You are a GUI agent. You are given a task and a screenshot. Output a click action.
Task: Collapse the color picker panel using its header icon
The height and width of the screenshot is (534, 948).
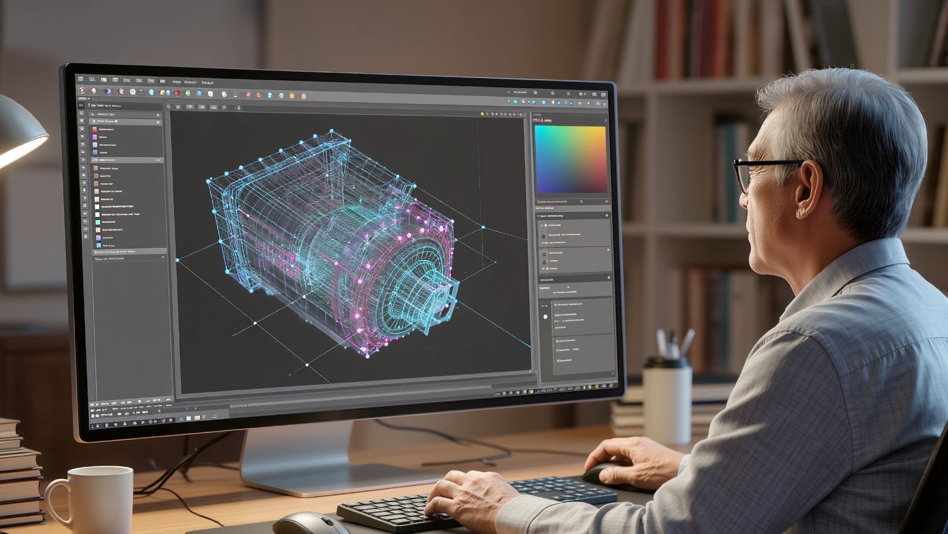coord(605,120)
